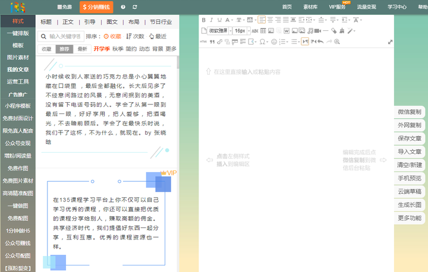428x272 pixels.
Task: Sort styles by 次数
Action: [136, 36]
